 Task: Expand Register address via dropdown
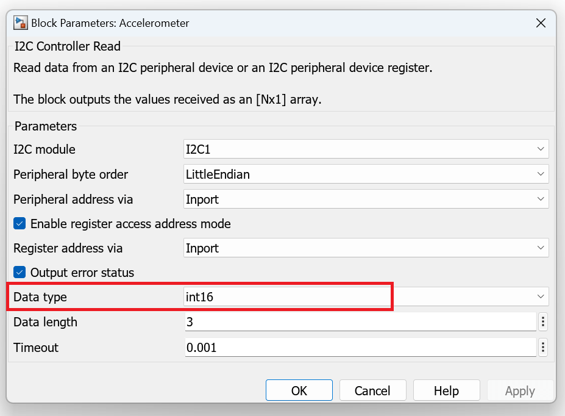click(x=366, y=248)
